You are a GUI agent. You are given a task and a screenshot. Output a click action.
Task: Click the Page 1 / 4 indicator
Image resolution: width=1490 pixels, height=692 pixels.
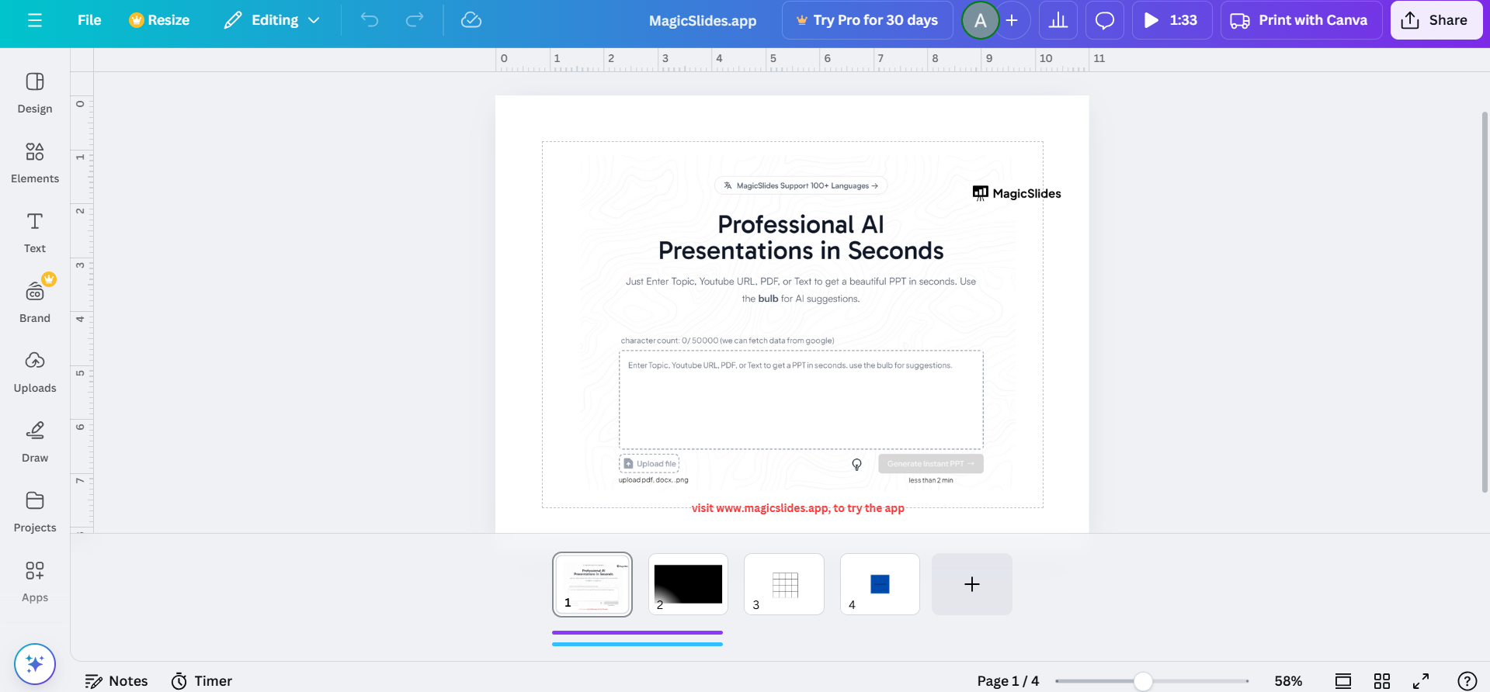click(1008, 681)
